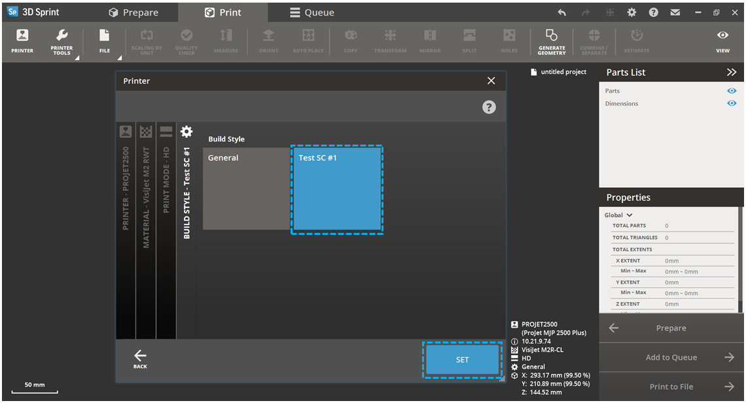Click the Back arrow button in dialog
Screen dimensions: 746x403
tap(140, 359)
